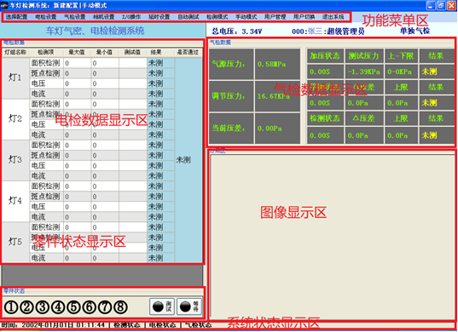Click the 等待 indicator button
Image resolution: width=458 pixels, height=332 pixels.
click(189, 306)
